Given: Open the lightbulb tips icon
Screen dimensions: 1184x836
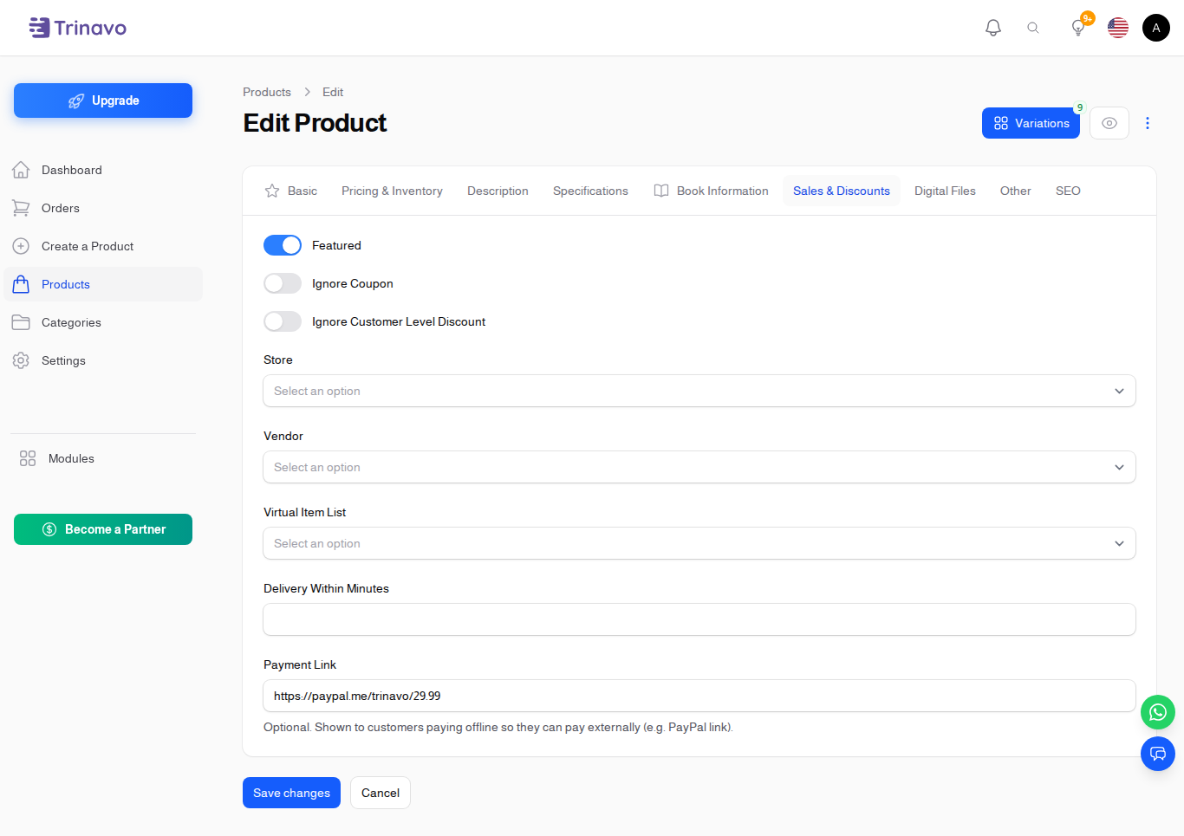Looking at the screenshot, I should [x=1078, y=28].
